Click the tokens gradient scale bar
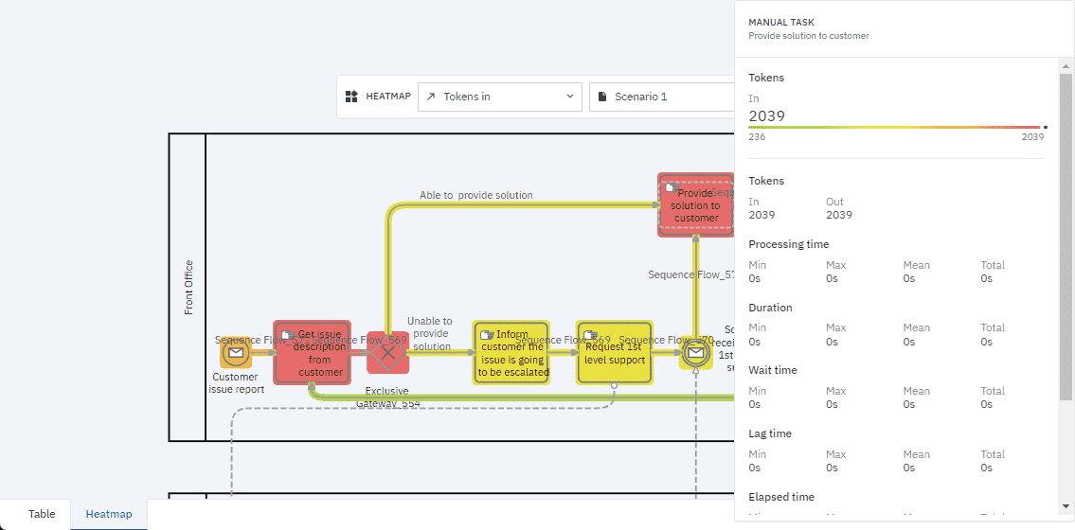Screen dimensions: 1075x530 (895, 128)
